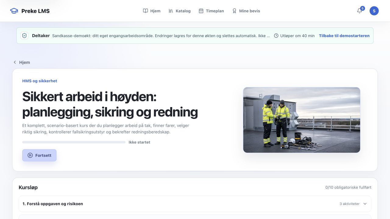Open the Mine bevis menu item
The height and width of the screenshot is (219, 390).
pos(246,11)
